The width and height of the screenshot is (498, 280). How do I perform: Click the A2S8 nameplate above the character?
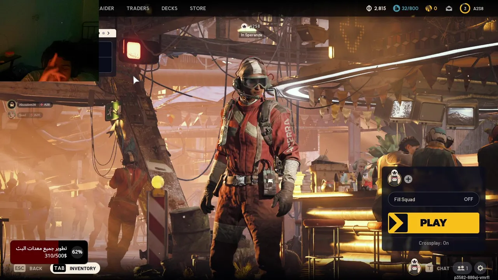coord(254,26)
